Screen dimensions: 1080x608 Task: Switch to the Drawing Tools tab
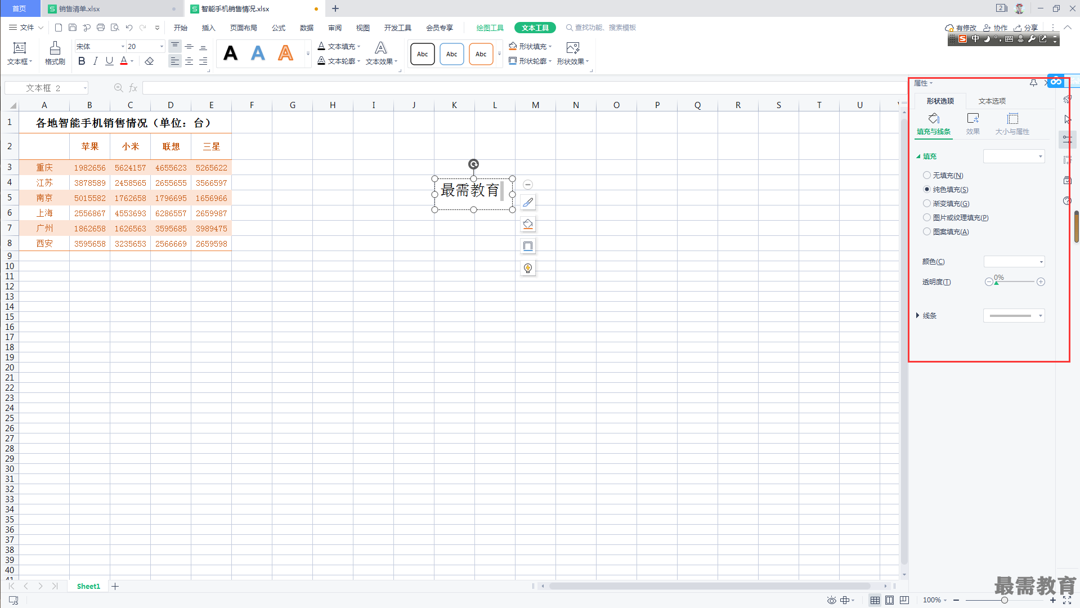(490, 28)
